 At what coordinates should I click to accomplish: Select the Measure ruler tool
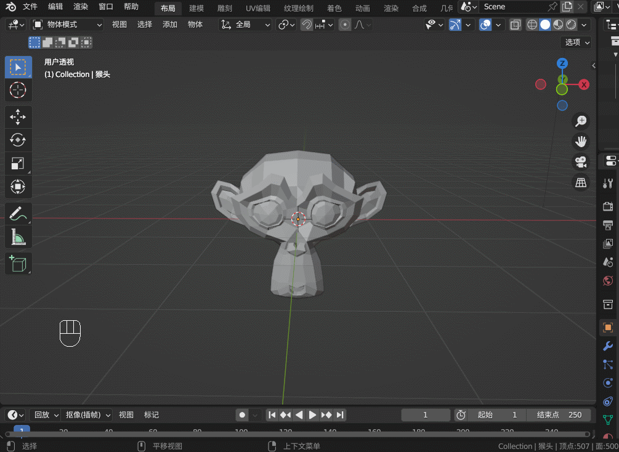[x=18, y=237]
